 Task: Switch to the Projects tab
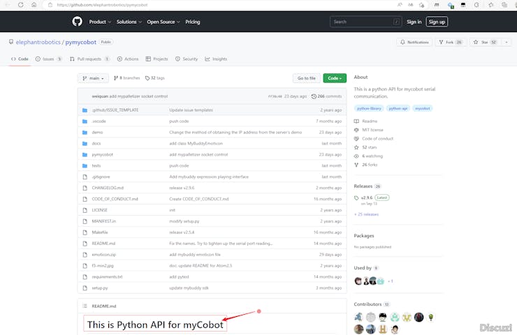[157, 59]
